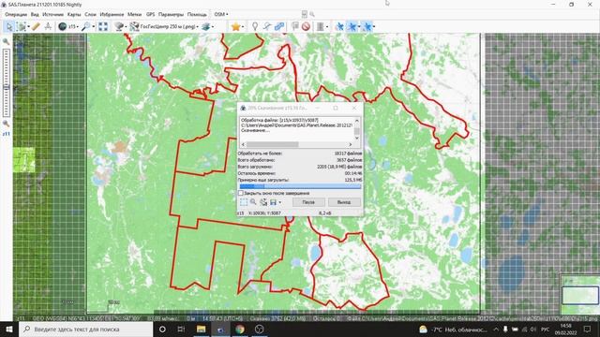Activate the selection region tool

pos(22,26)
